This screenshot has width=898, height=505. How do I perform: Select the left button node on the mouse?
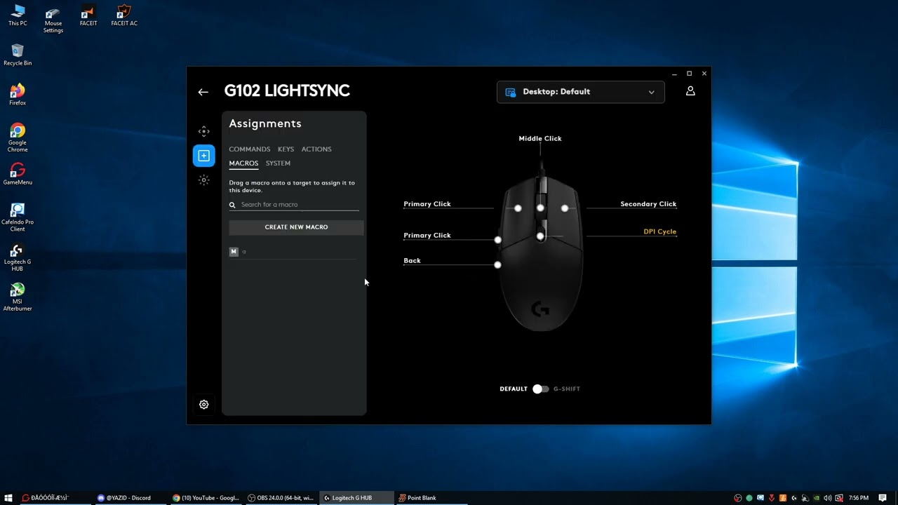click(518, 208)
